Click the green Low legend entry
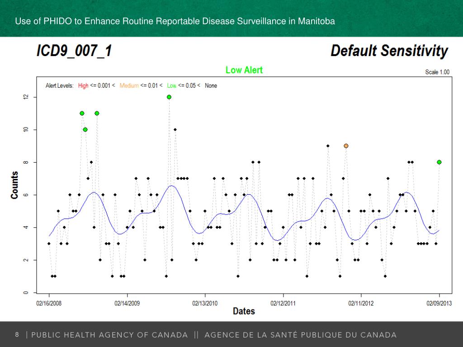Screen dimensions: 463x347 [171, 85]
